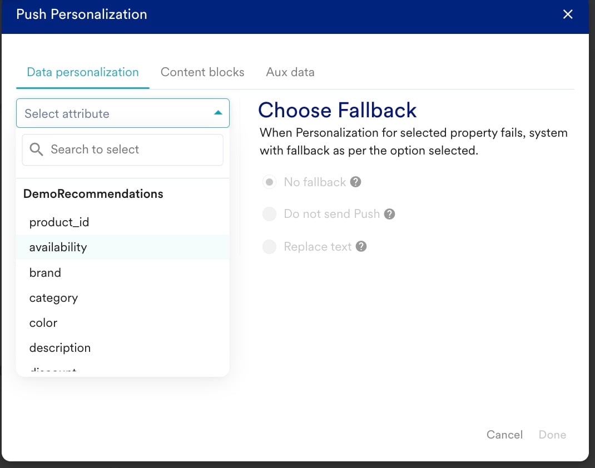
Task: Select the Replace text radio option
Action: tap(270, 247)
